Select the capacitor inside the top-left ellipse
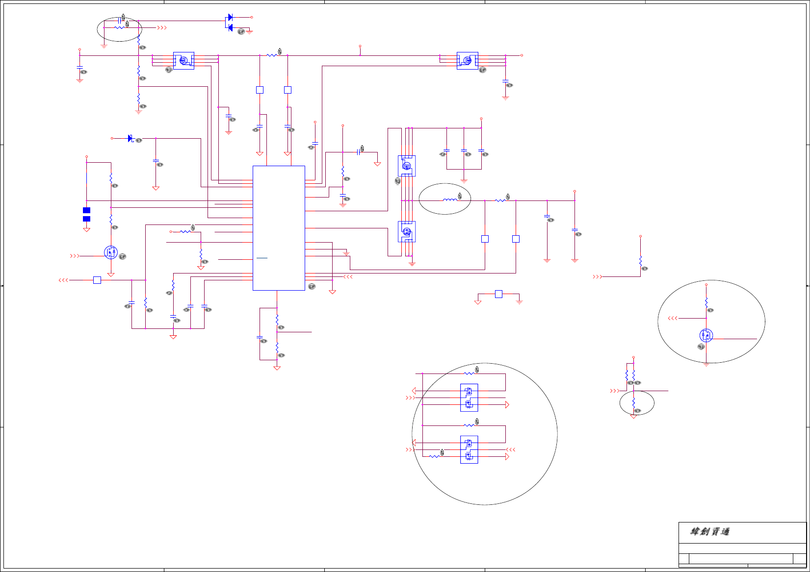Screen dimensions: 810x572 click(x=119, y=21)
